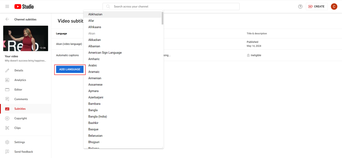Click the search magnifier icon

click(108, 6)
